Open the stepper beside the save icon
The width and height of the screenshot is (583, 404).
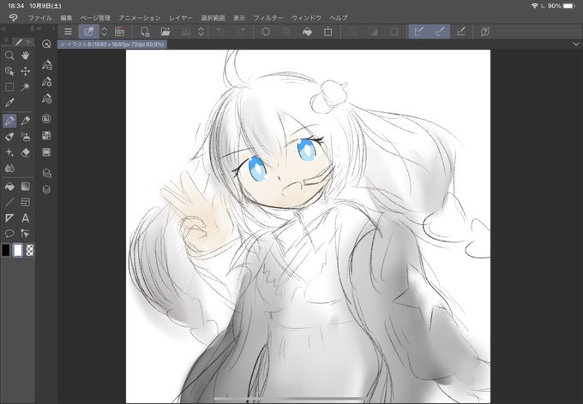click(201, 32)
